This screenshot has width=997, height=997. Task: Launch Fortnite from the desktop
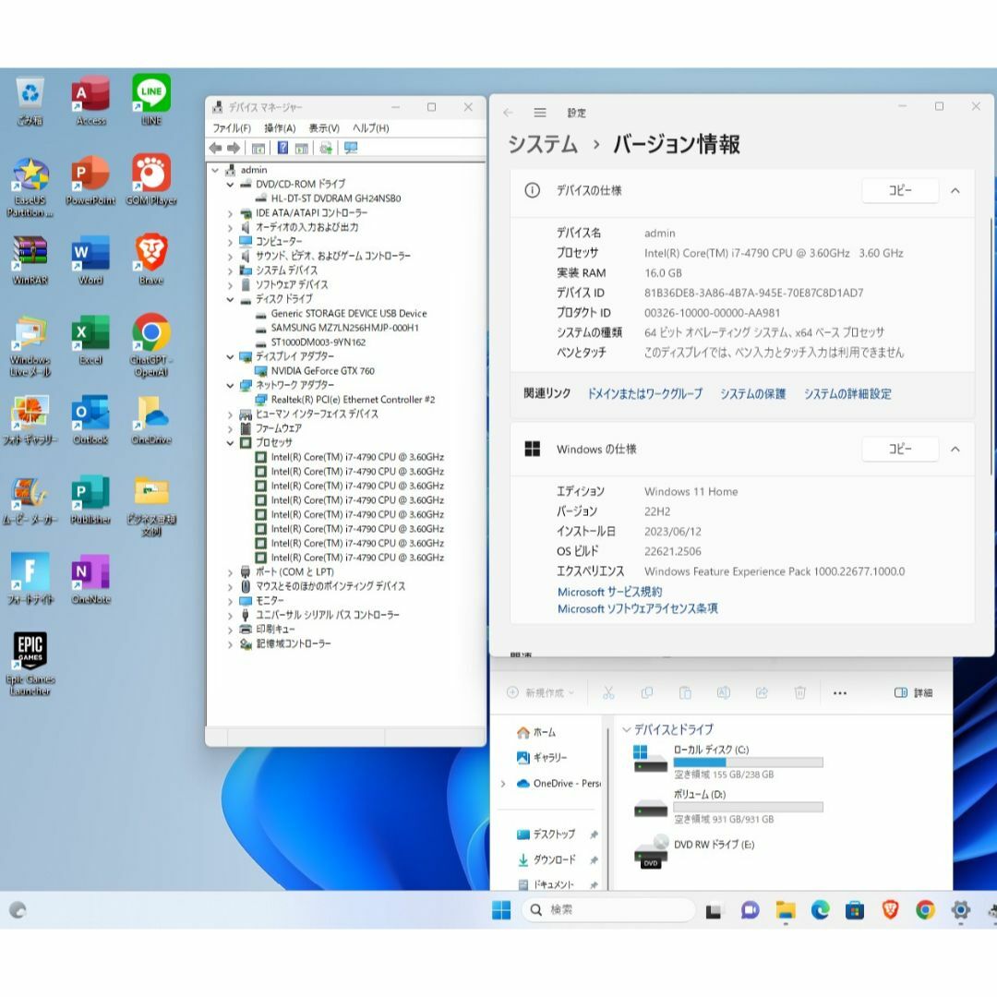click(x=30, y=579)
